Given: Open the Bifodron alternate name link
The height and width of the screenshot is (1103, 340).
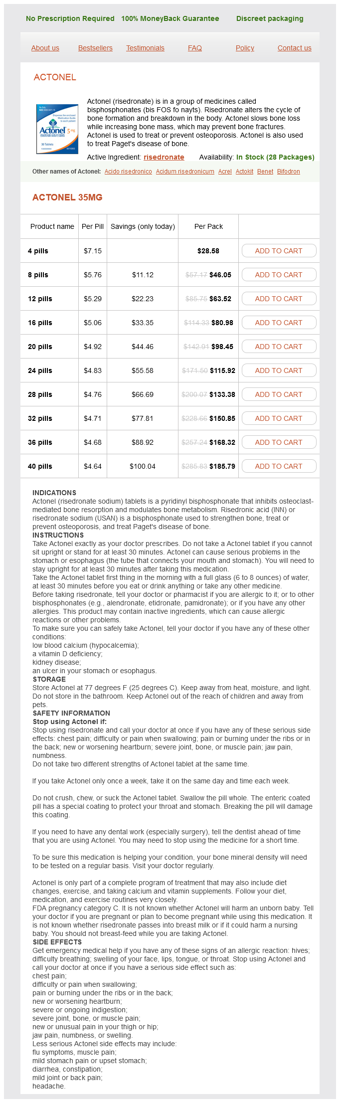Looking at the screenshot, I should (289, 172).
